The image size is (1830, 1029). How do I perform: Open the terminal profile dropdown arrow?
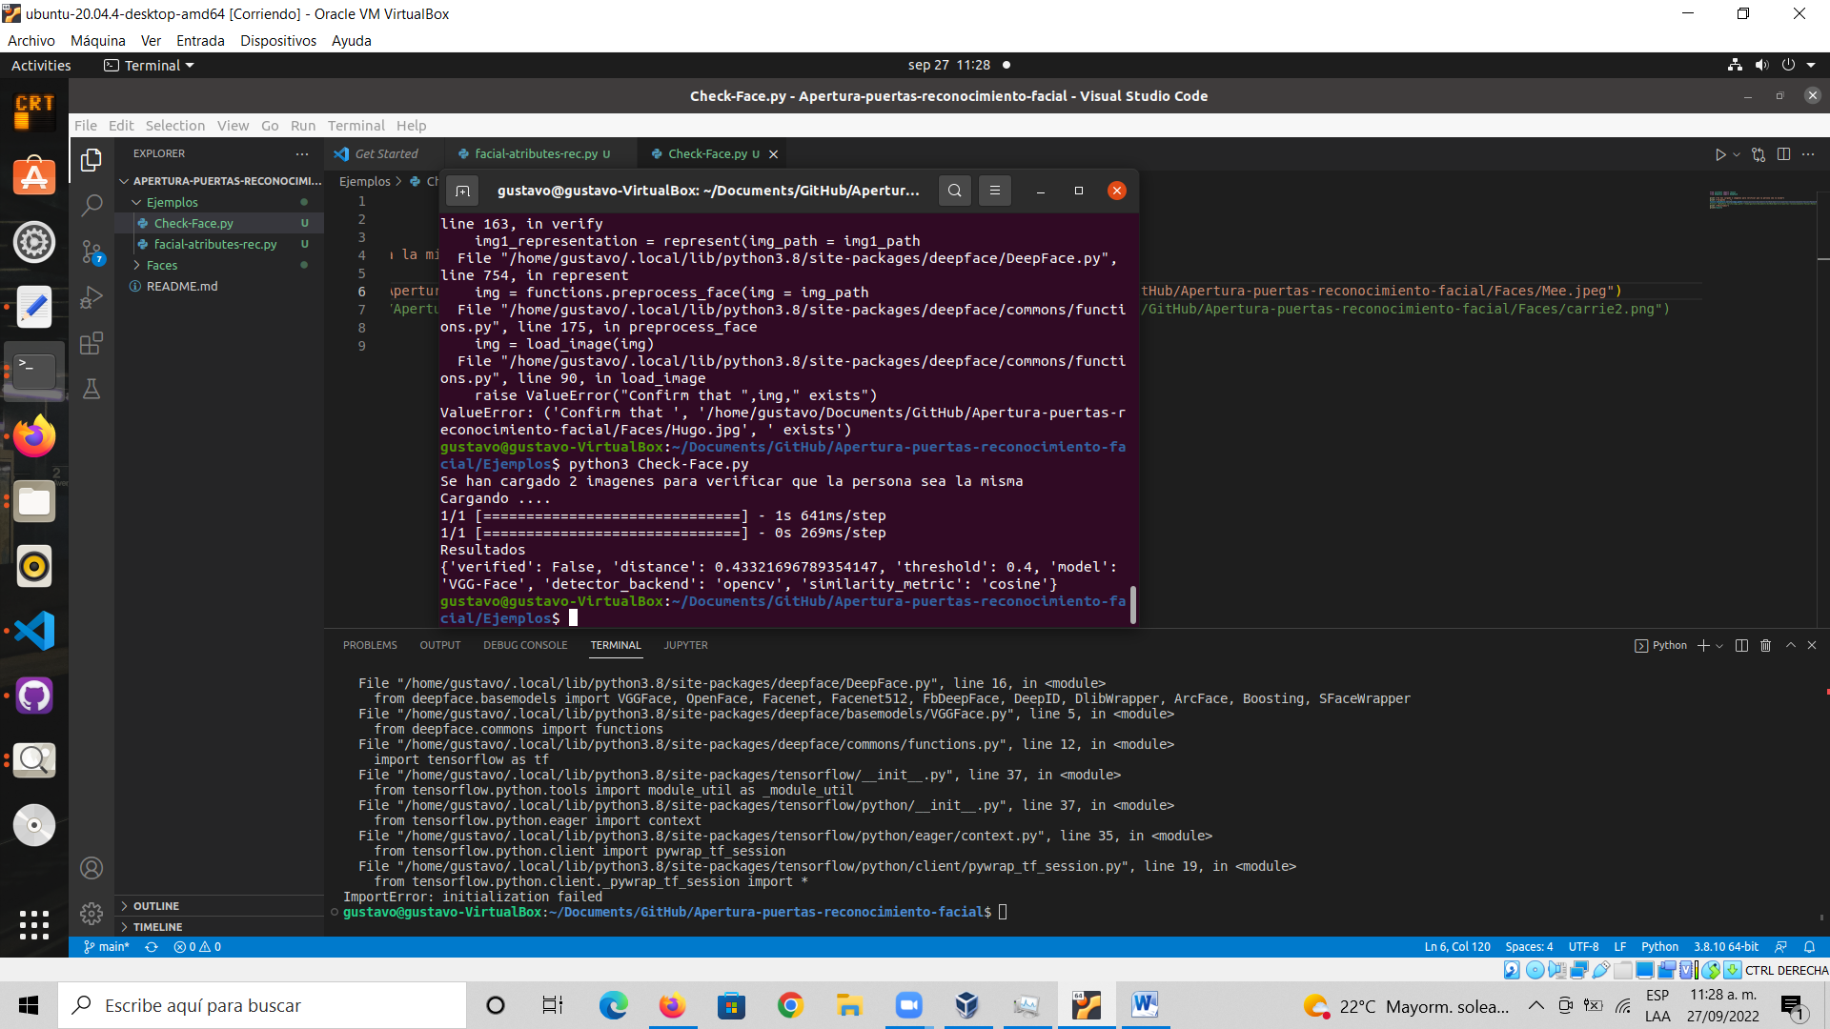pyautogui.click(x=1720, y=645)
